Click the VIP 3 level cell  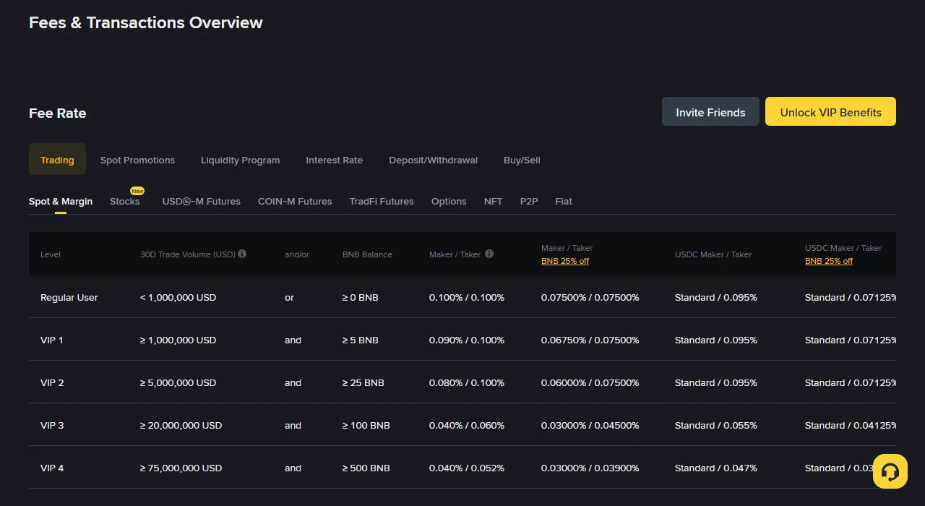tap(52, 425)
